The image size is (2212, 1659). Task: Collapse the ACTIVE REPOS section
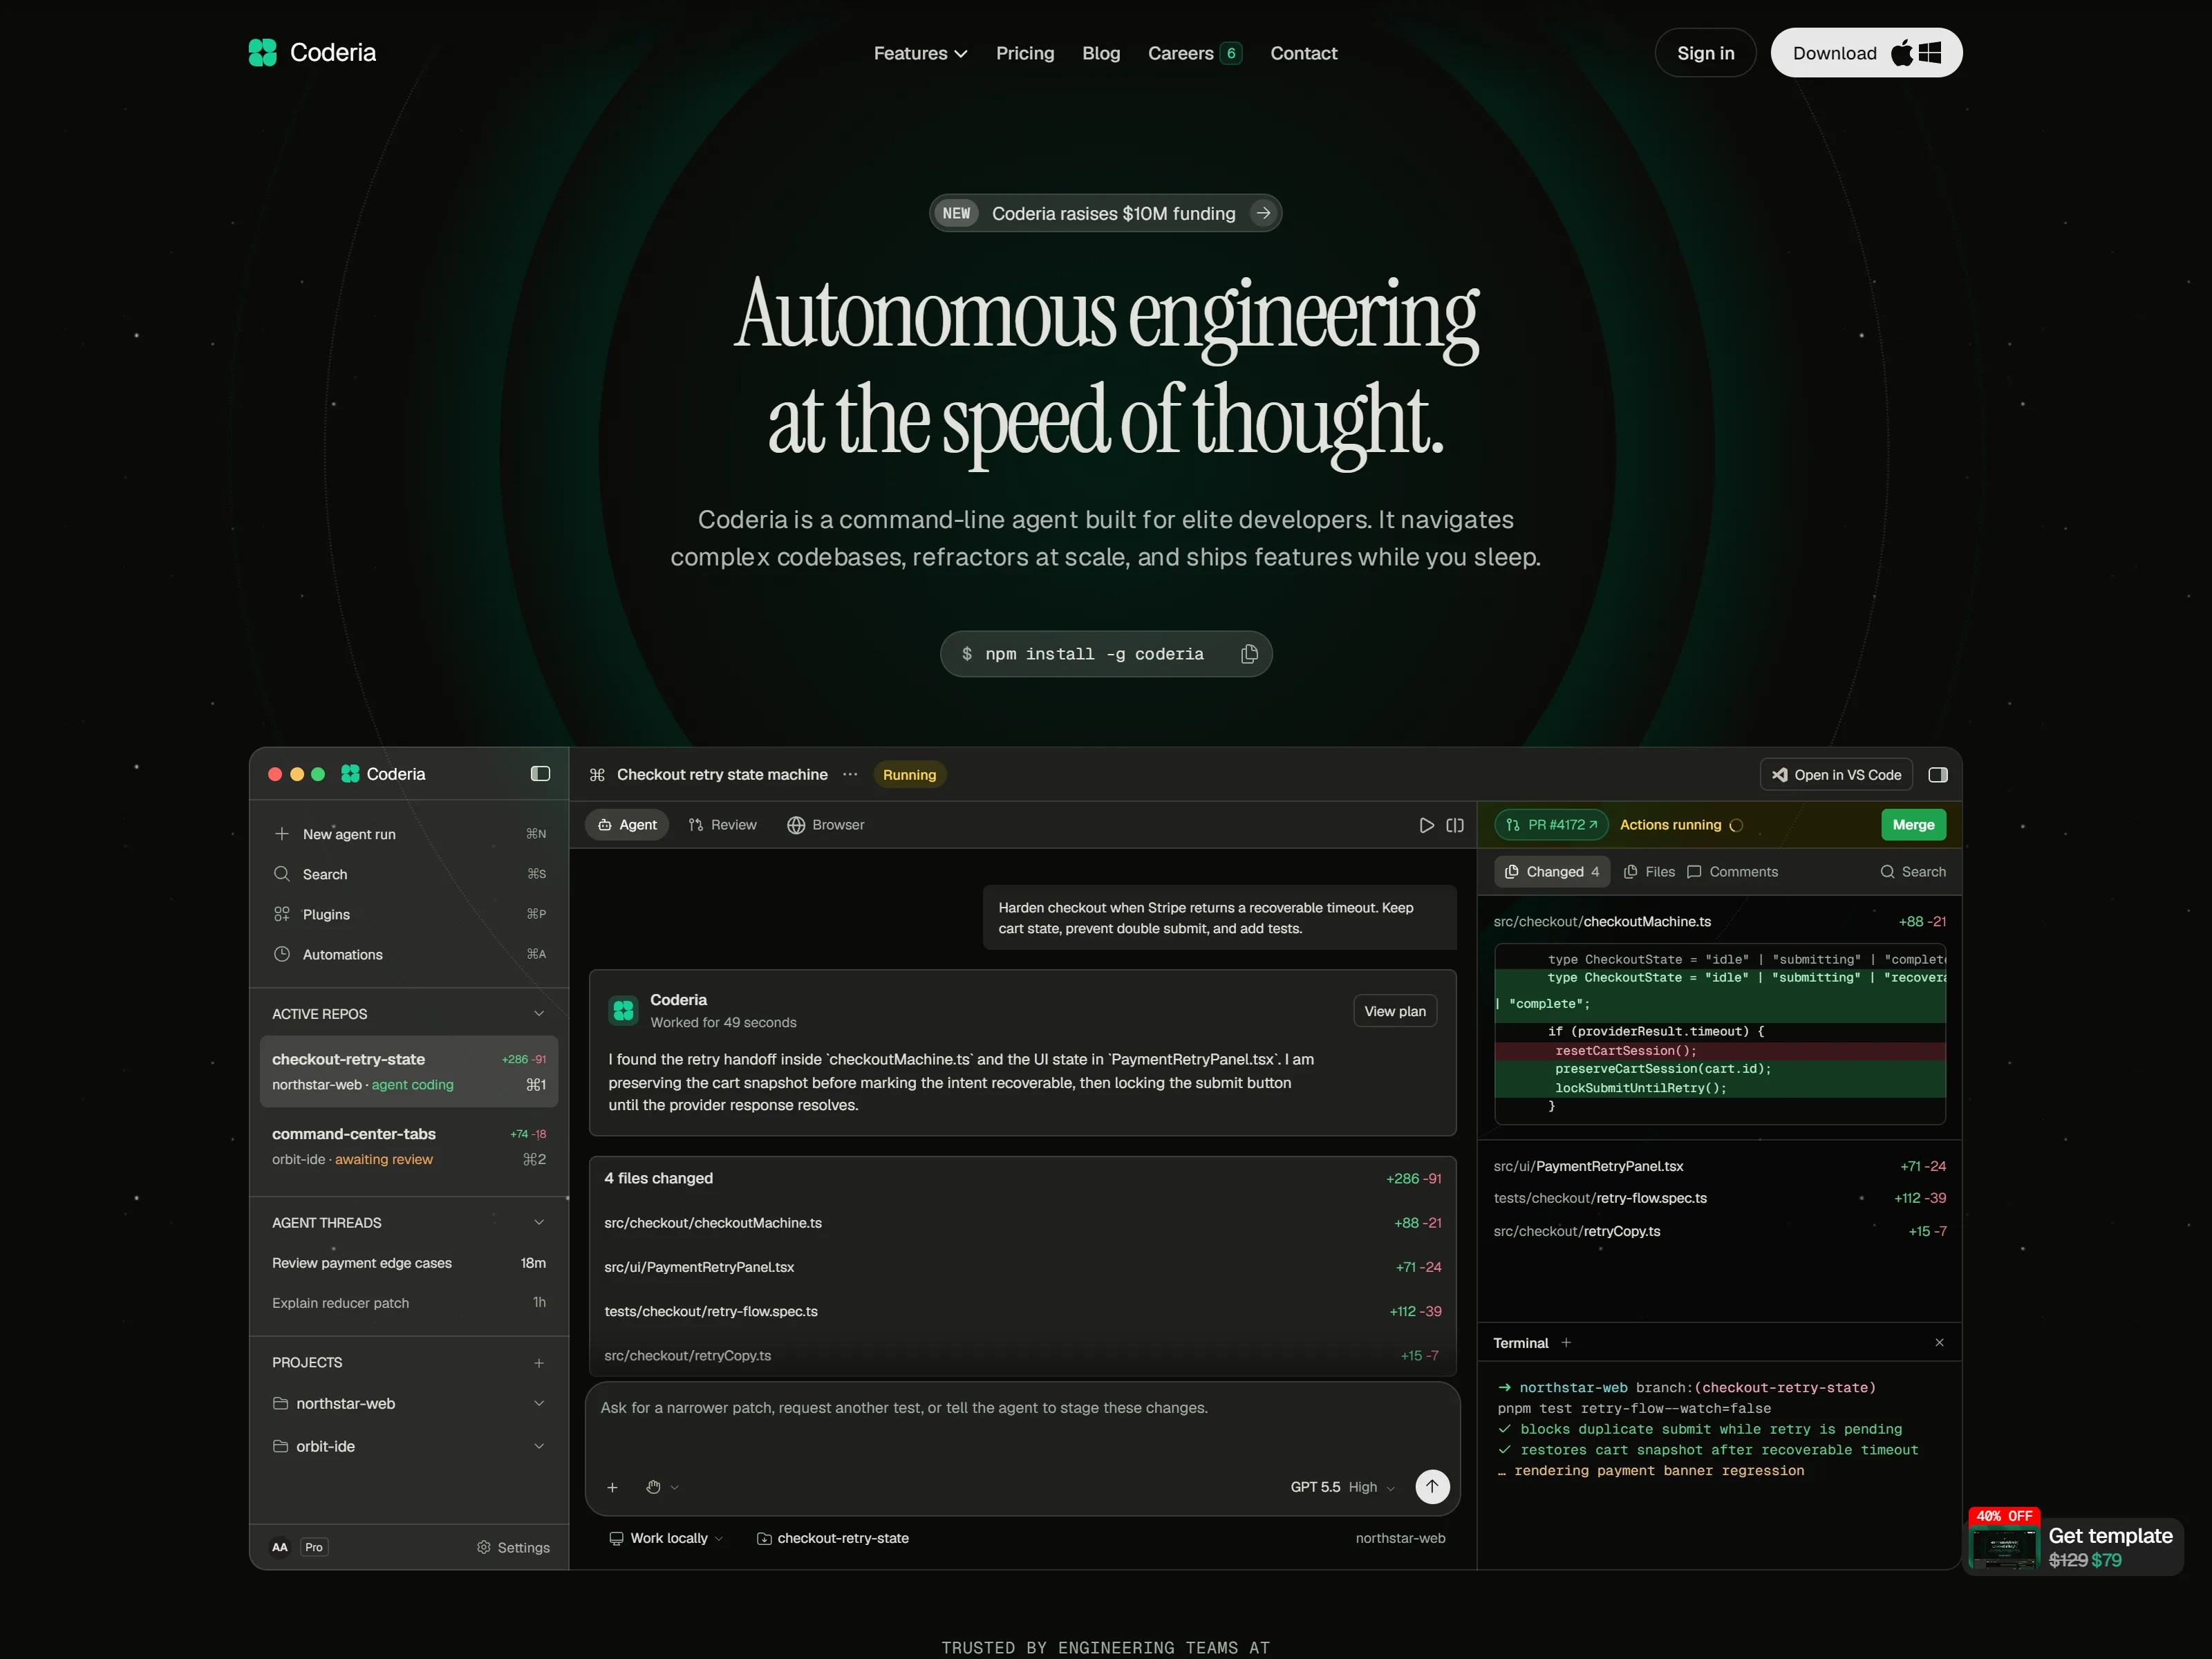tap(539, 1014)
